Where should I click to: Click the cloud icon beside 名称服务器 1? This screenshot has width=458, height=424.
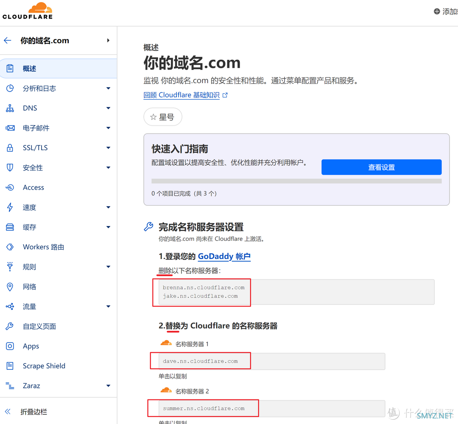(166, 343)
